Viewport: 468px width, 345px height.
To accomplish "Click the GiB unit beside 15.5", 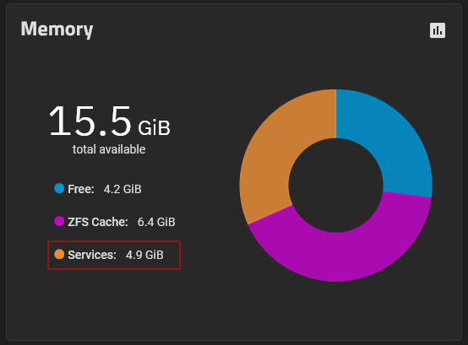I will (x=154, y=128).
